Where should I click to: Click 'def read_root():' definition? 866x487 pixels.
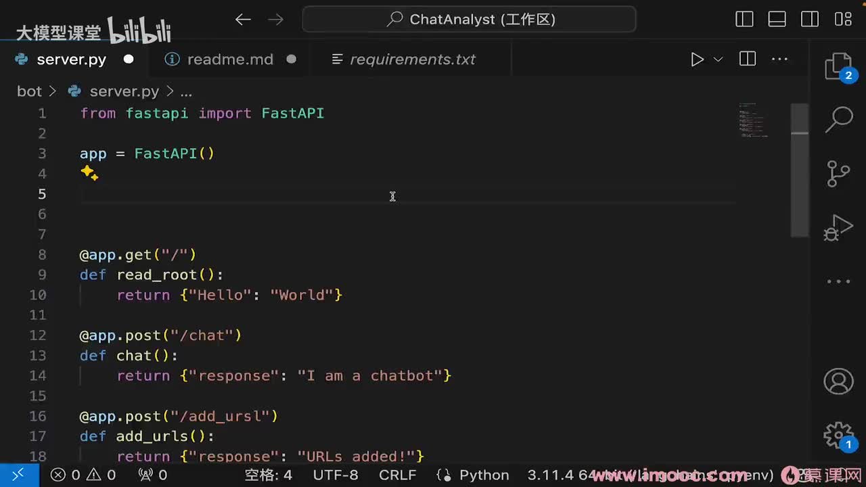coord(152,275)
